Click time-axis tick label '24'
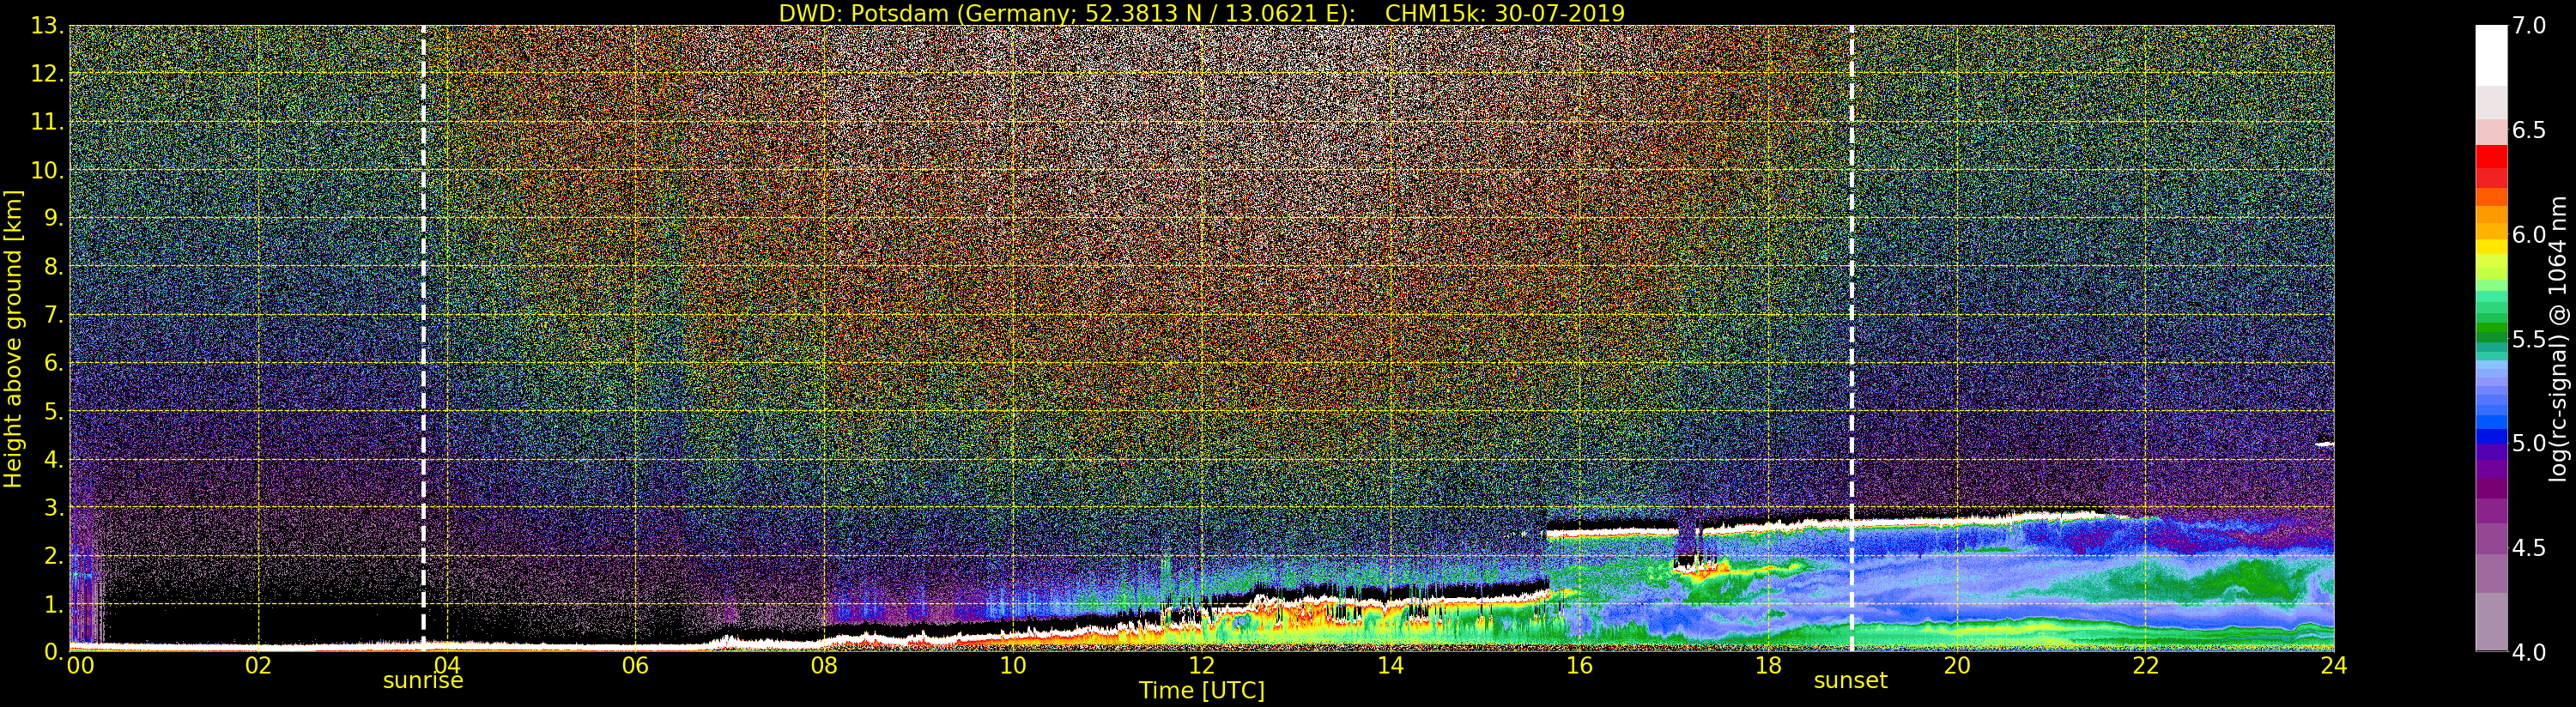The image size is (2576, 707). click(x=2334, y=666)
